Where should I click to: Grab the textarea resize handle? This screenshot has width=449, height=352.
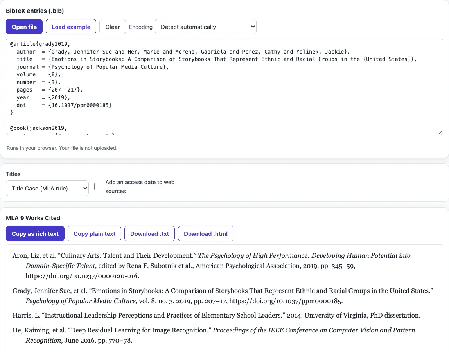(440, 132)
